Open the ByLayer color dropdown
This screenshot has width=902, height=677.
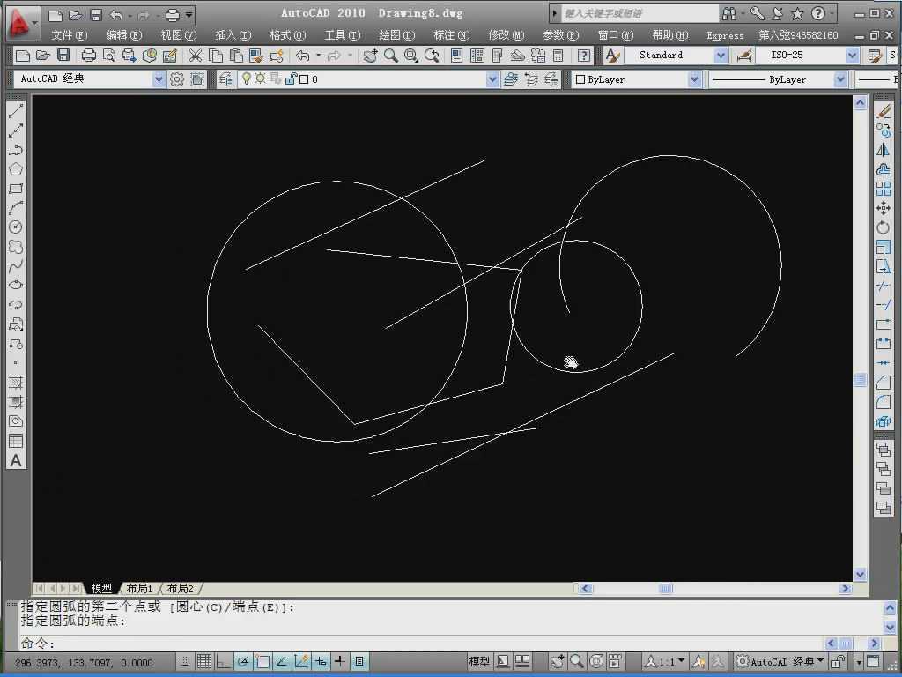tap(694, 79)
